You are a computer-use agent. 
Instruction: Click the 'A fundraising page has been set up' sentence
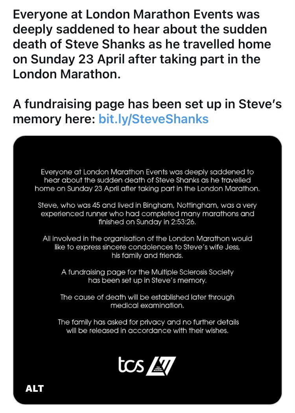(x=147, y=111)
